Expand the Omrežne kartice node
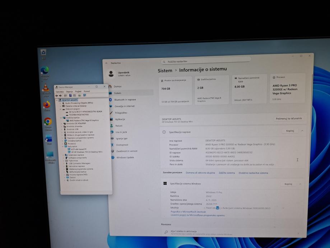Image resolution: width=330 pixels, height=248 pixels. pos(62,141)
